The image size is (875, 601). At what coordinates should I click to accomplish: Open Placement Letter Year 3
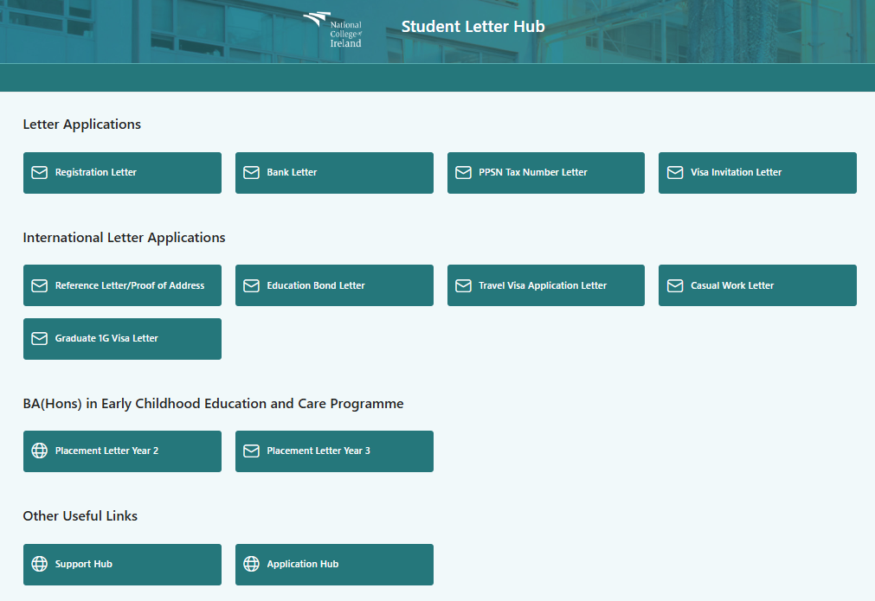[333, 451]
